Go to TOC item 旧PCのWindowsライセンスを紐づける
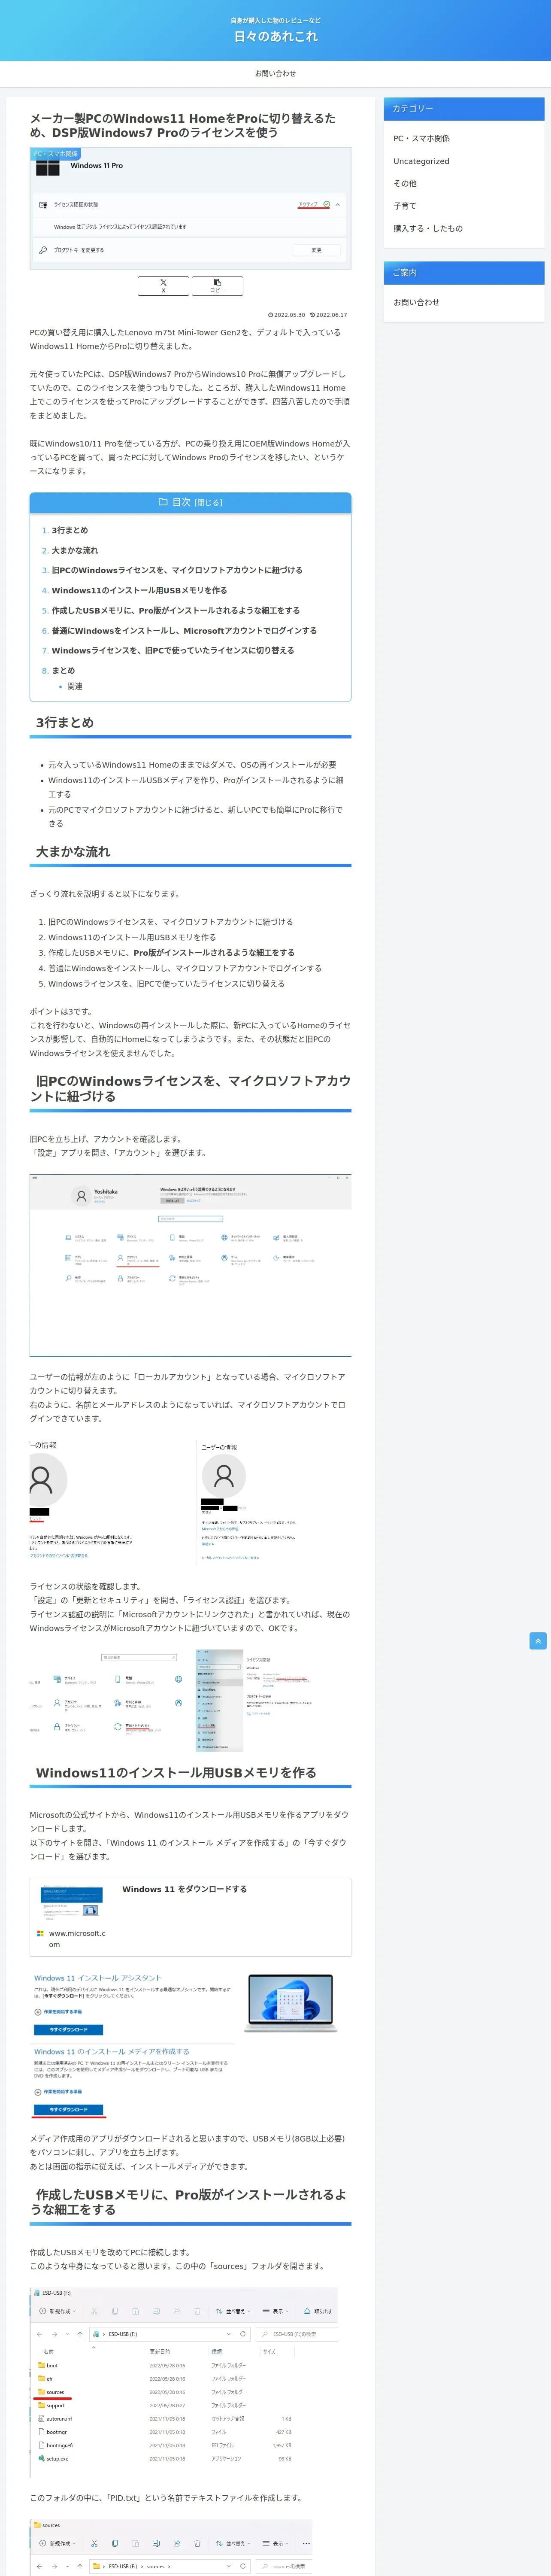The height and width of the screenshot is (2576, 551). [177, 570]
